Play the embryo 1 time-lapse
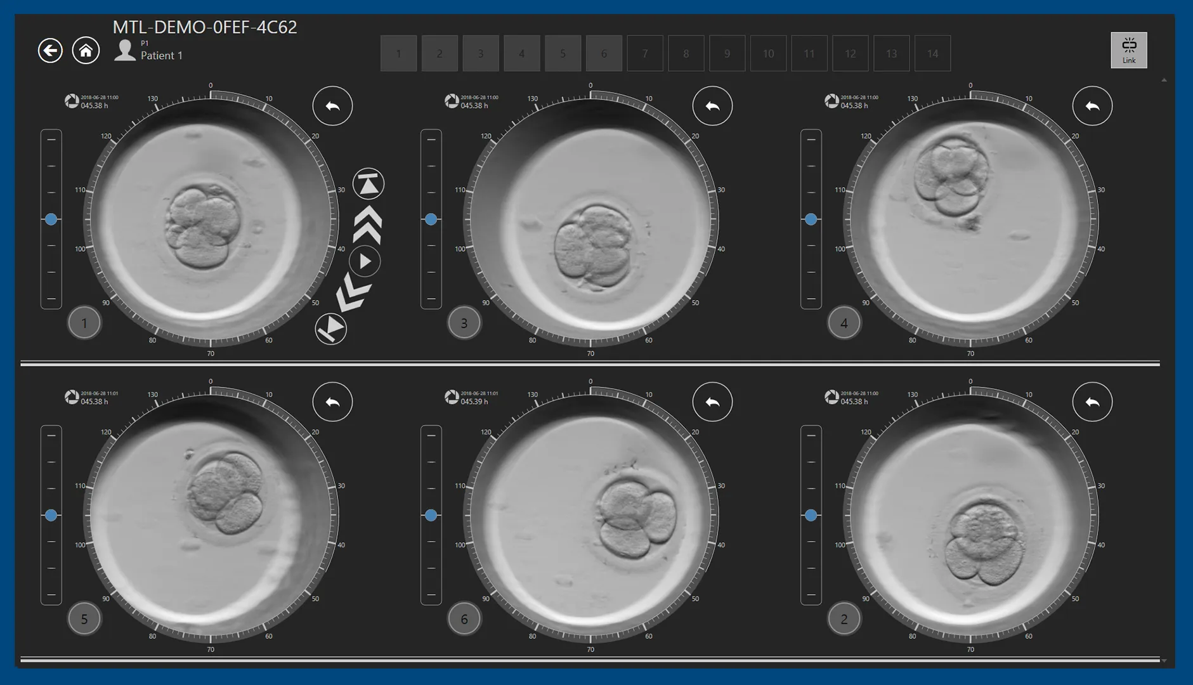This screenshot has width=1193, height=685. tap(365, 261)
